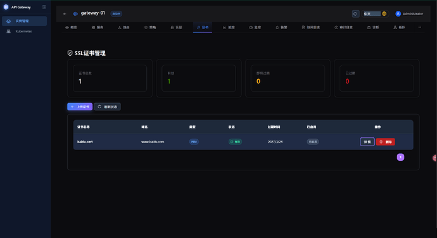Click the 即将过期 stat card

[288, 78]
